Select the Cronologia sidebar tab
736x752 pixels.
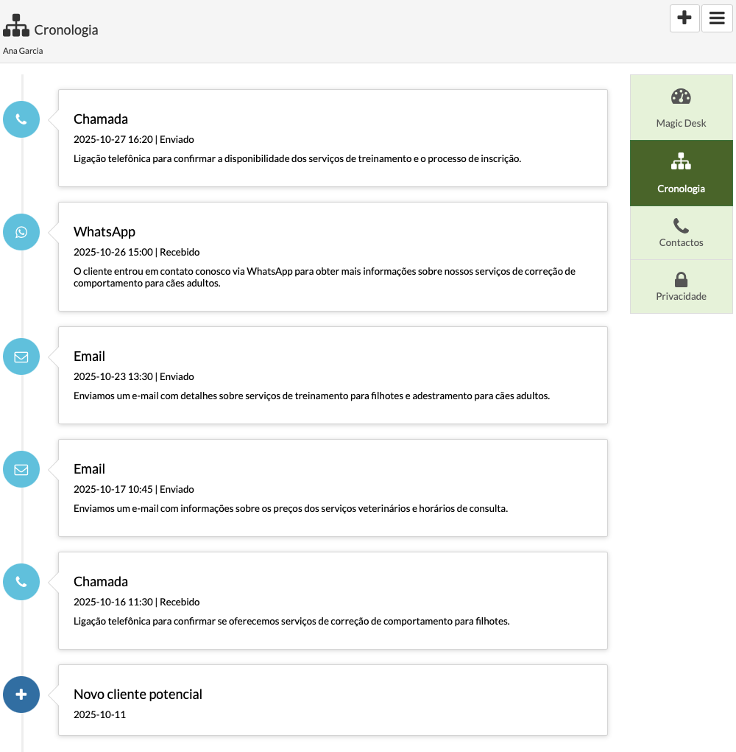point(681,173)
